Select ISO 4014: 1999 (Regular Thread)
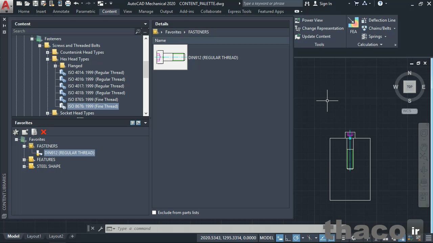The height and width of the screenshot is (243, 433). click(96, 73)
